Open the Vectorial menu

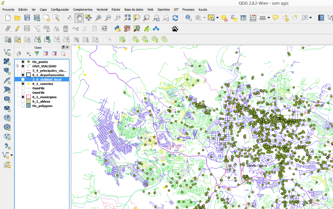[102, 9]
